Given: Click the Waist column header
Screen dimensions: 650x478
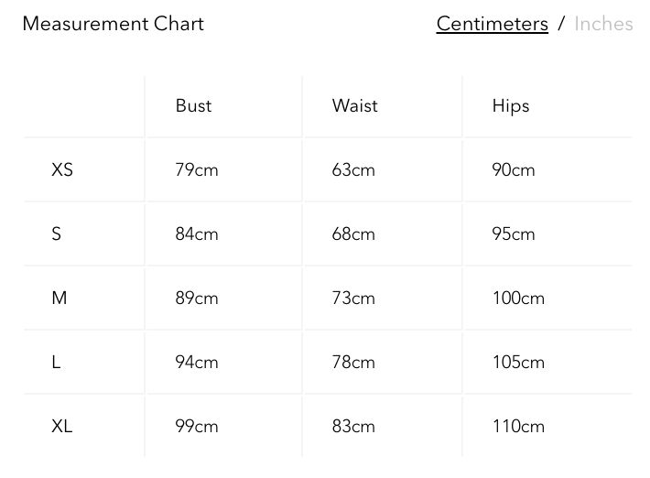Looking at the screenshot, I should 354,106.
